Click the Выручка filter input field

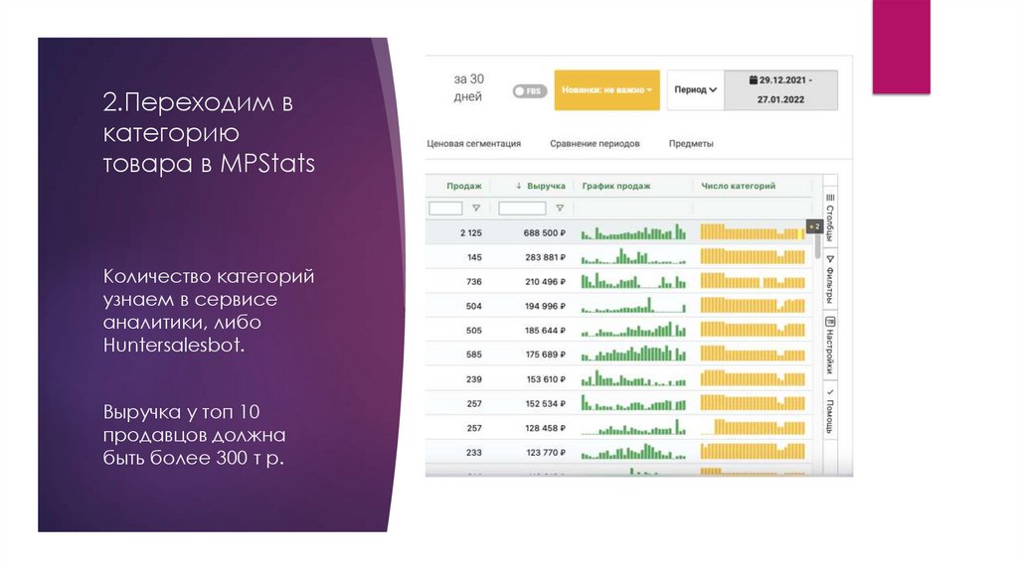point(522,209)
